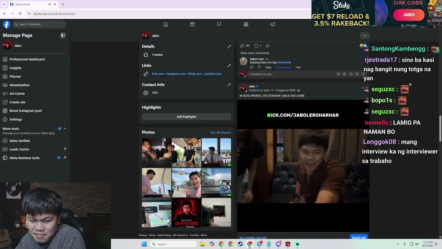Like Edison Lazo's comment

(x=251, y=67)
